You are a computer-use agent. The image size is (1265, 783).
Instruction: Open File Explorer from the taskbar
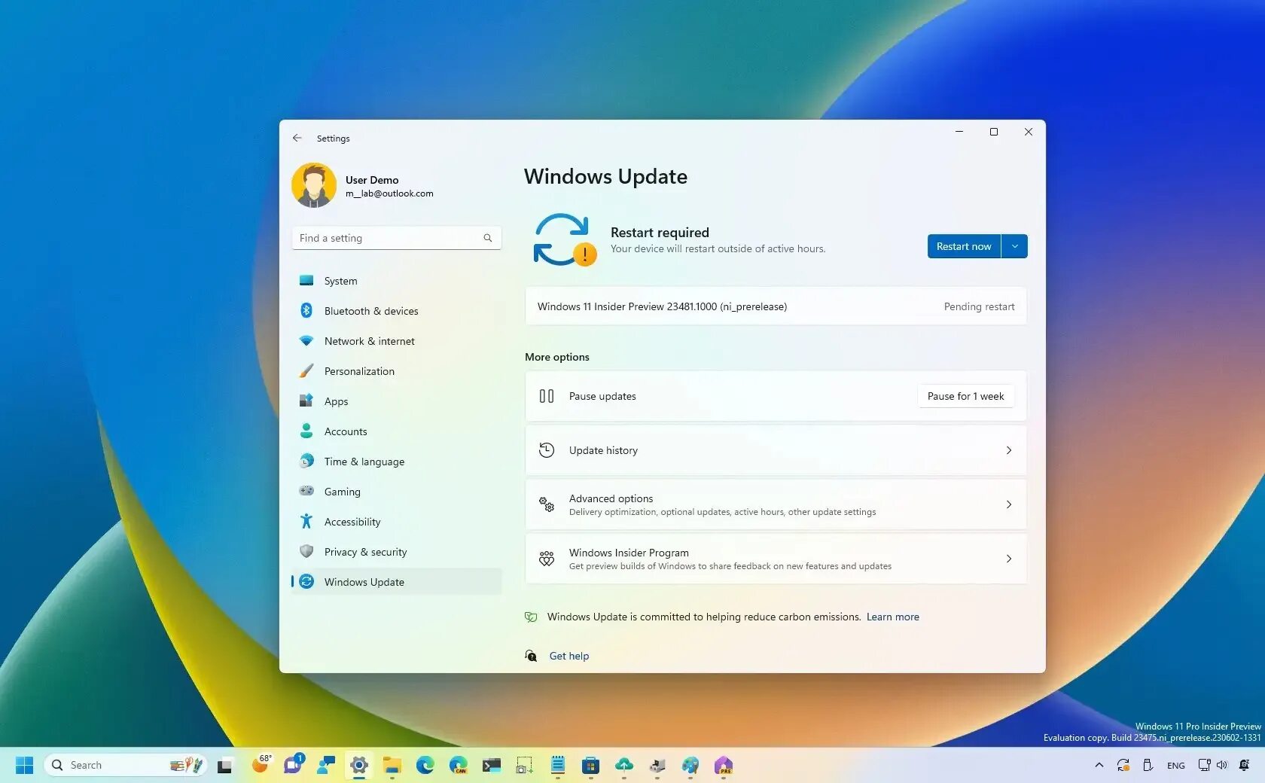pos(392,765)
